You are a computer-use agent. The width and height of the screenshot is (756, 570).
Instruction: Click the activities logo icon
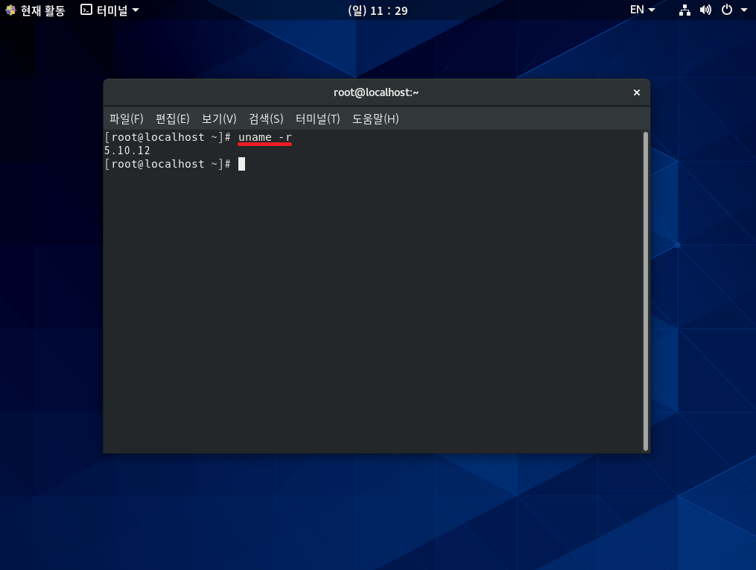[10, 10]
